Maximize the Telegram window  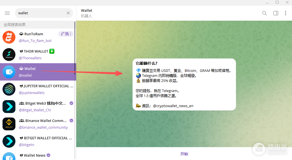pyautogui.click(x=277, y=2)
